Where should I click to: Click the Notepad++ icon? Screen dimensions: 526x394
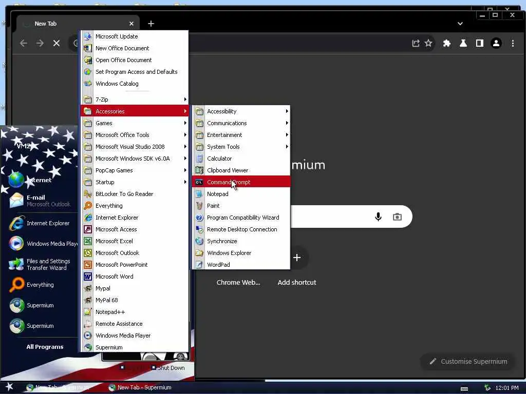(x=87, y=311)
